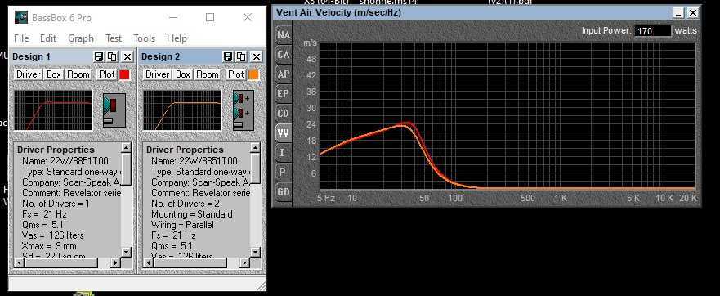This screenshot has width=720, height=296.
Task: Switch to the CA graph button
Action: coord(284,55)
